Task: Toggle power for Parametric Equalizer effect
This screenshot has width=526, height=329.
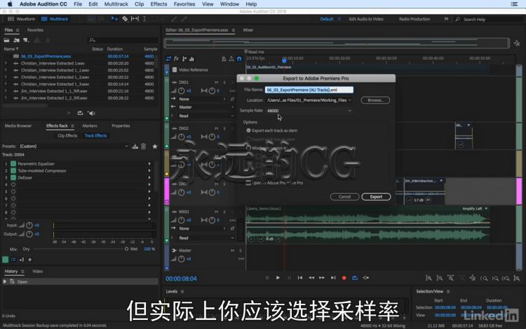Action: pyautogui.click(x=13, y=163)
